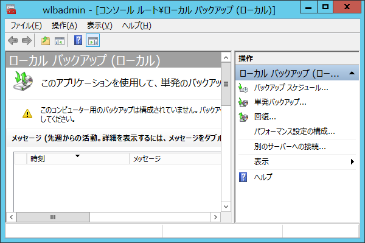Open ヘルプ in the actions pane
365x243 pixels.
pos(263,177)
